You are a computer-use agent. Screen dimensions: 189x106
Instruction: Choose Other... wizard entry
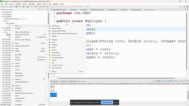pyautogui.click(x=54, y=71)
